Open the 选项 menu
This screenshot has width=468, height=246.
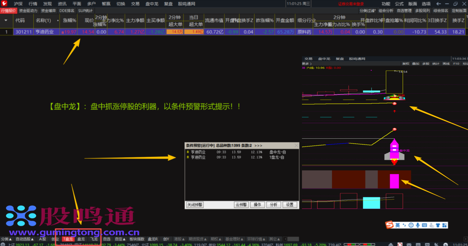click(426, 4)
